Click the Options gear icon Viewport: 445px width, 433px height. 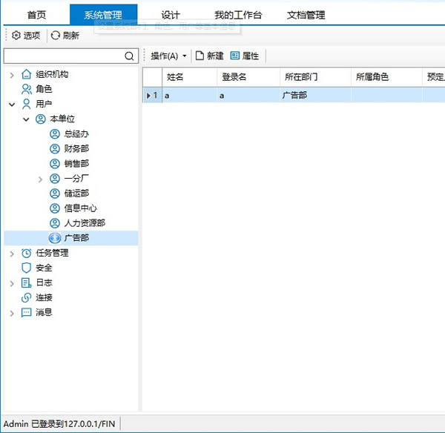16,35
